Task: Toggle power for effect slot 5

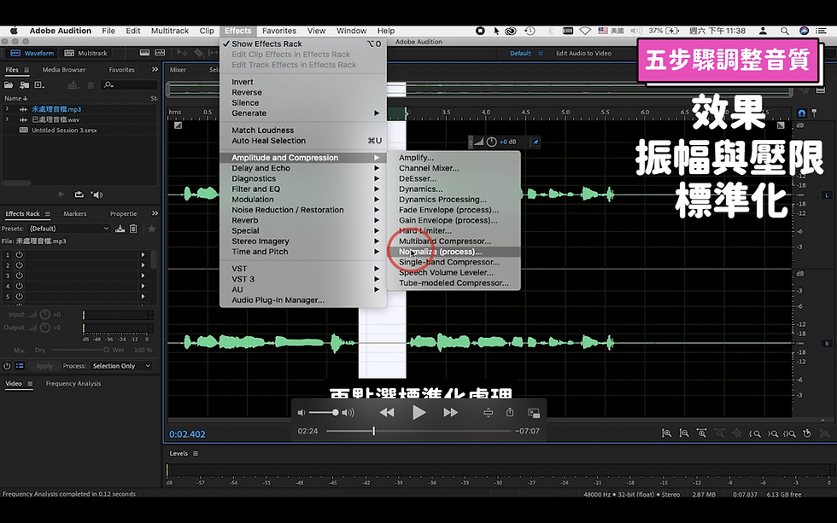Action: pyautogui.click(x=19, y=296)
